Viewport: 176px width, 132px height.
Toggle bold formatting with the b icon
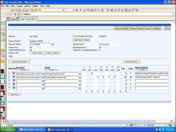[x=77, y=10]
